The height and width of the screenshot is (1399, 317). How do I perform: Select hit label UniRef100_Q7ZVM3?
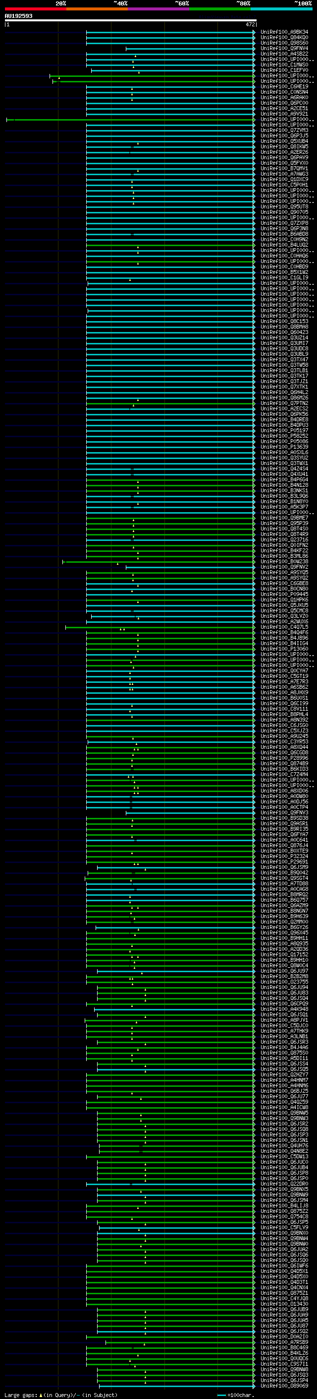click(284, 131)
